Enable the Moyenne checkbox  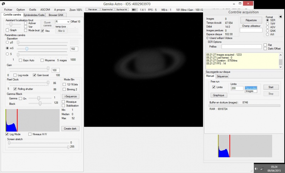pyautogui.click(x=42, y=60)
